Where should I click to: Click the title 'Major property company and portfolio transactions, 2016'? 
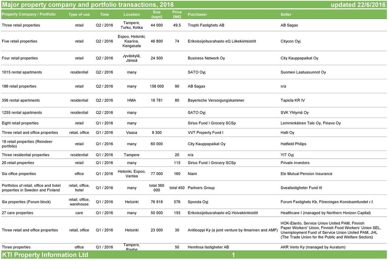pos(88,5)
